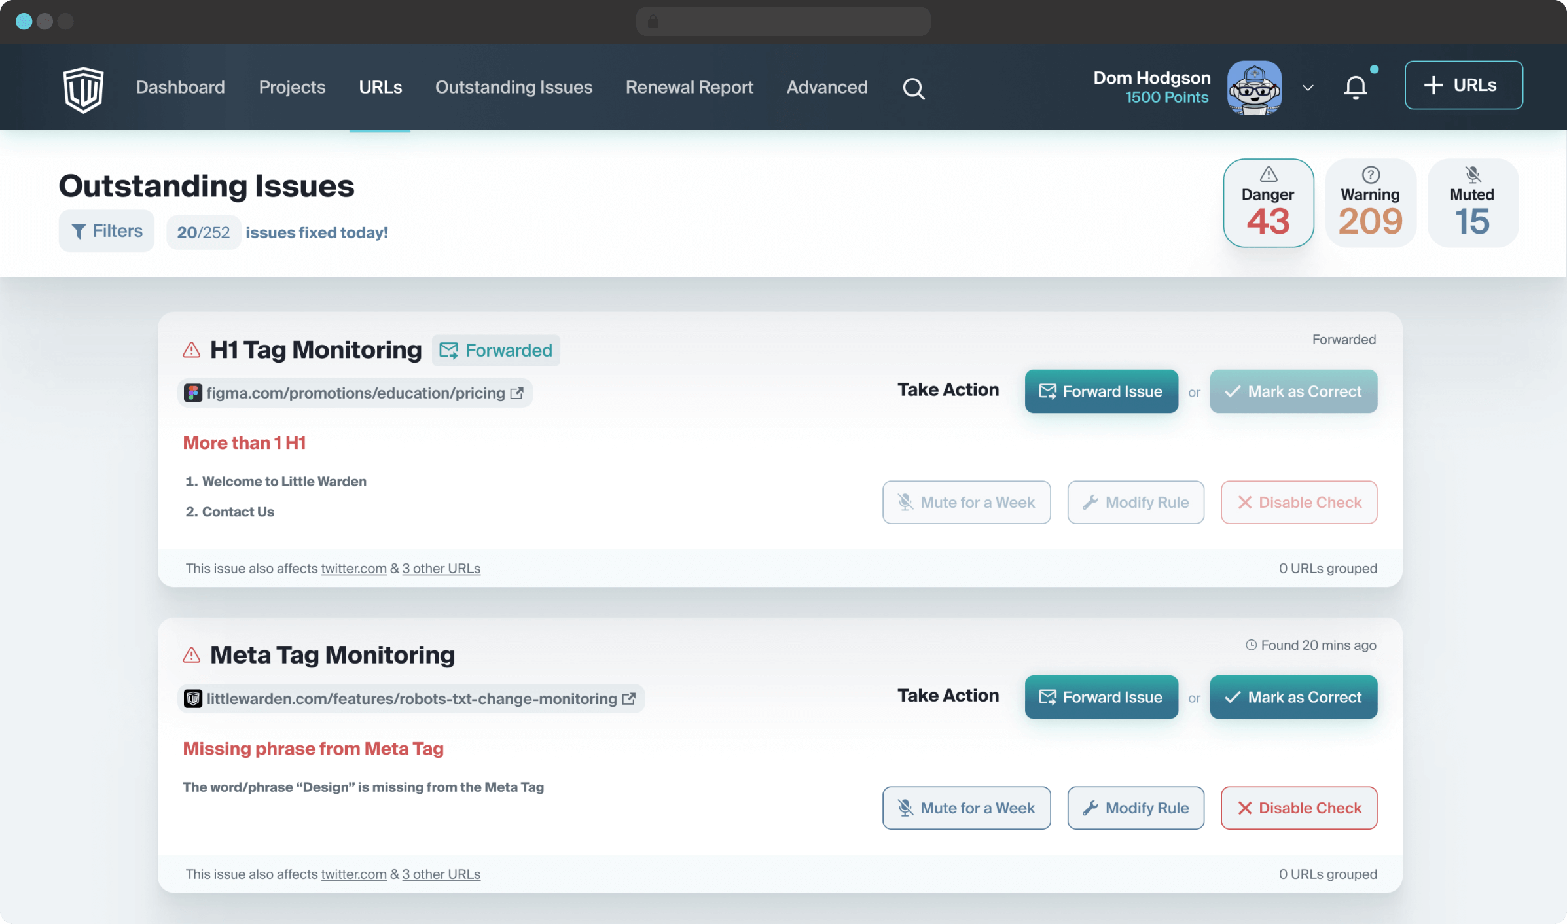Disable check for Meta Tag Monitoring
Screen dimensions: 1567x924
point(1299,808)
